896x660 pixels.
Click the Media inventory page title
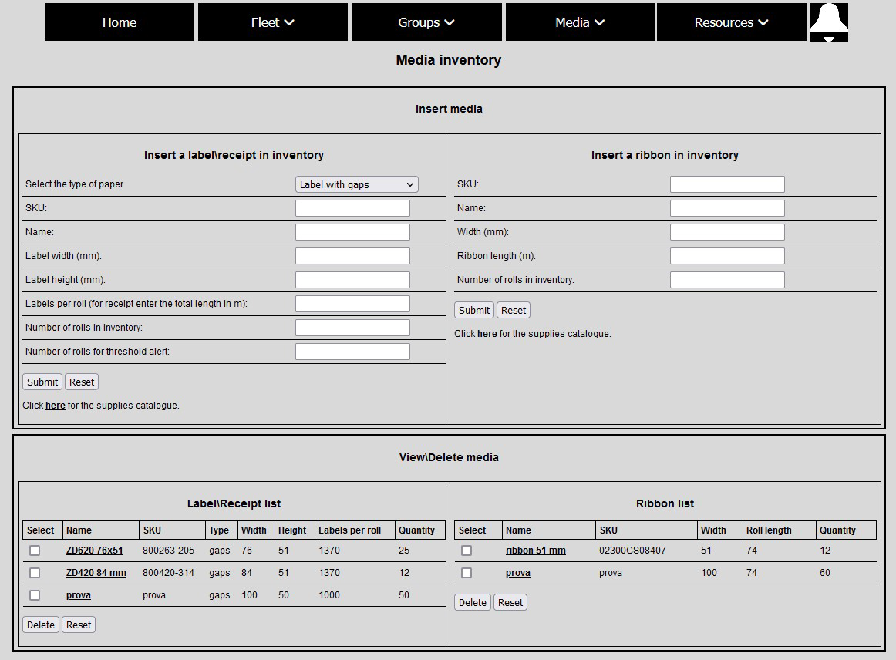click(x=449, y=60)
